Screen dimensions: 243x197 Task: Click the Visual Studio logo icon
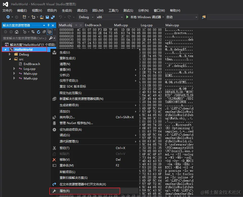coord(6,4)
